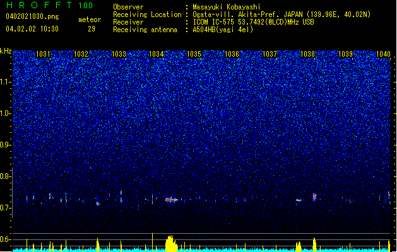Click the 'Receiving antenna' label
The height and width of the screenshot is (252, 397).
(145, 30)
